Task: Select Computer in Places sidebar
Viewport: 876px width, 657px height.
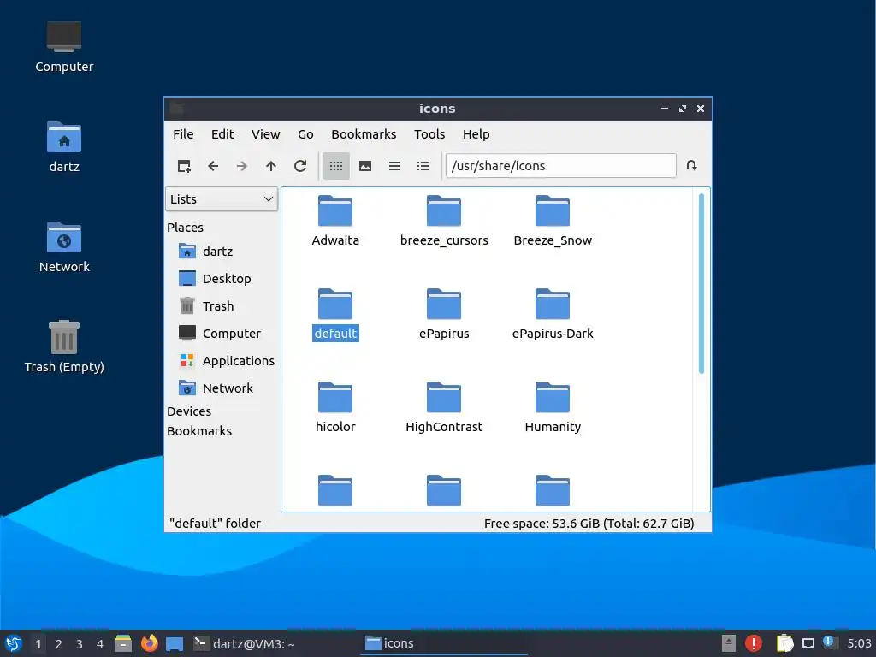Action: [222, 334]
